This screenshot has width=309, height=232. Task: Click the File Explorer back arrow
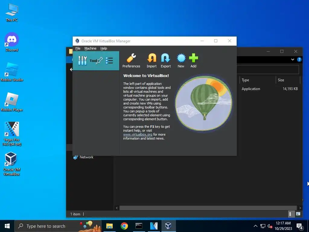coord(71,69)
